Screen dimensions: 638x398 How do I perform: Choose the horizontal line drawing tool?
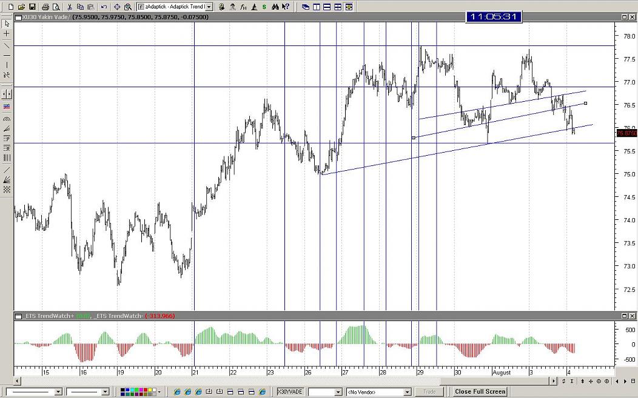(x=7, y=55)
